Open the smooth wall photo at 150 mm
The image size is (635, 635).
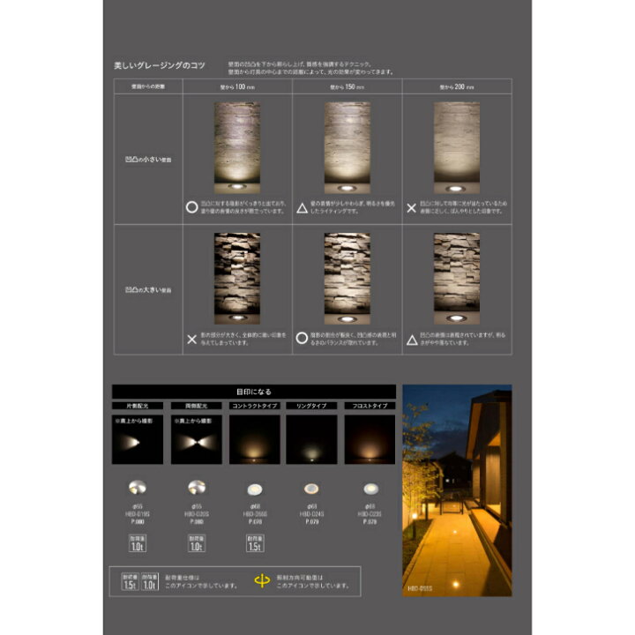(x=347, y=148)
